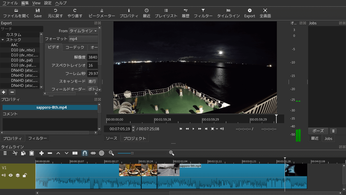Skip to the previous point in the player
The image size is (346, 195).
pyautogui.click(x=181, y=129)
